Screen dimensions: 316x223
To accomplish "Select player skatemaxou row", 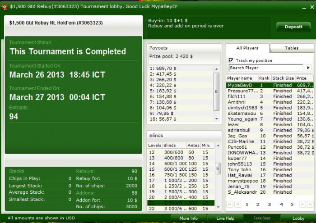I will click(x=270, y=114).
